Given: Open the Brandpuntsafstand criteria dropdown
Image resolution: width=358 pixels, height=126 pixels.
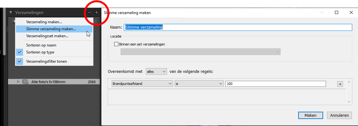Looking at the screenshot, I should point(142,84).
